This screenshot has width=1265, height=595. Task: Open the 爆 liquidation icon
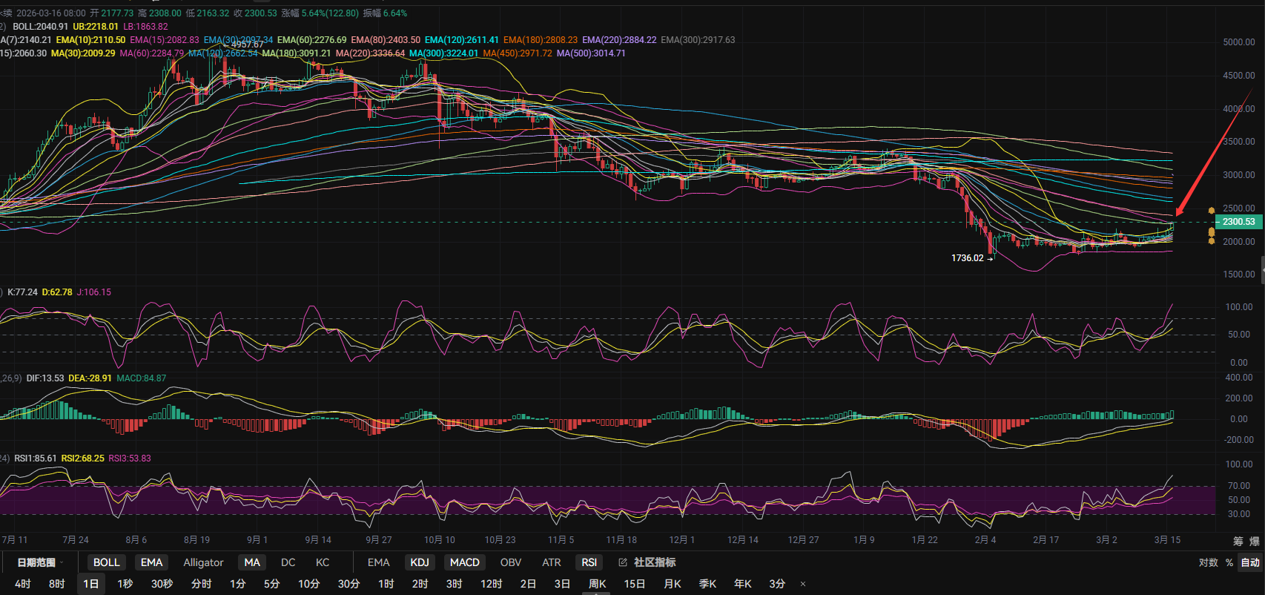coord(1254,541)
